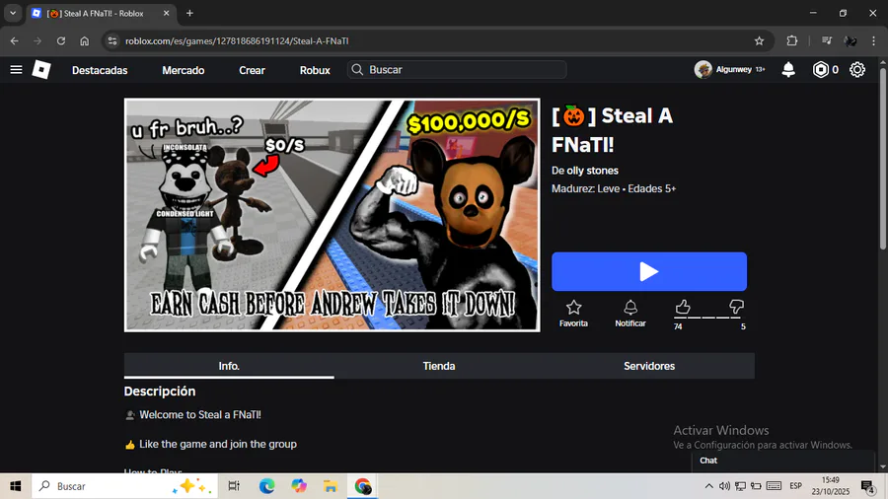Add game to Favorita with star icon
The width and height of the screenshot is (888, 499).
[573, 314]
